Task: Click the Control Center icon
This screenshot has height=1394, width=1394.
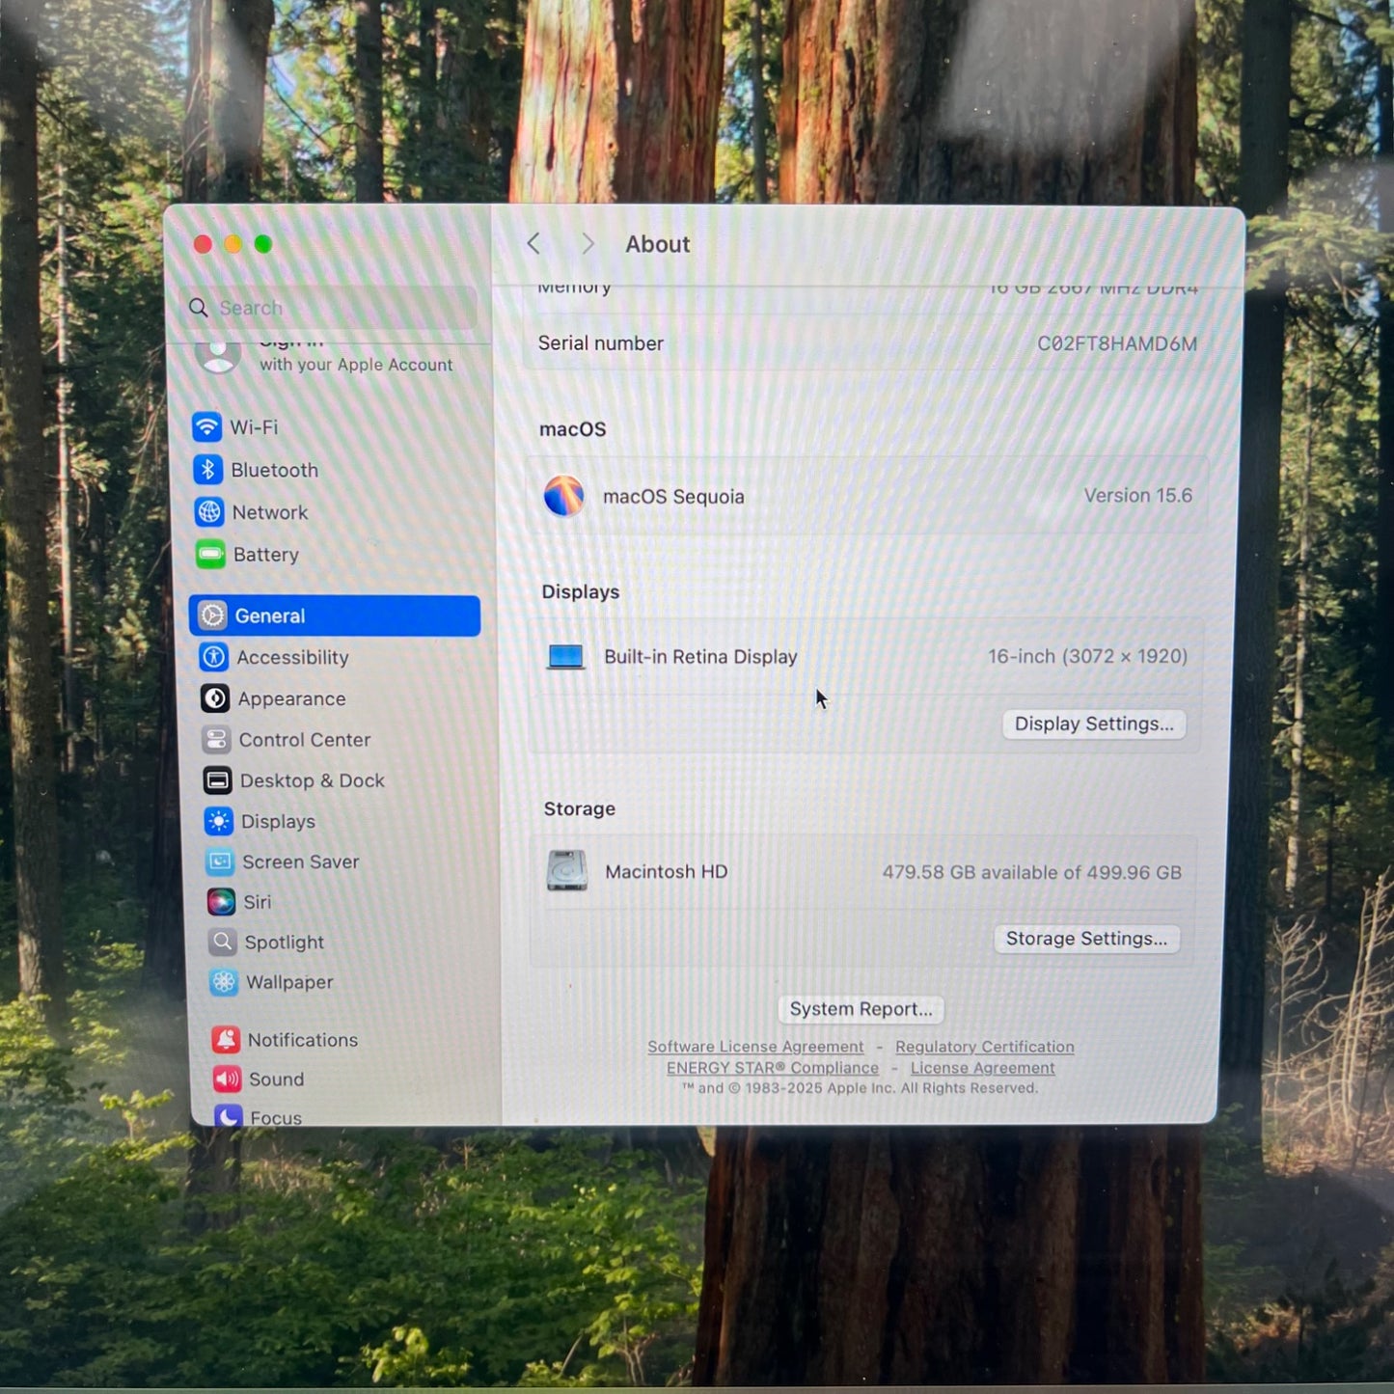Action: 216,740
